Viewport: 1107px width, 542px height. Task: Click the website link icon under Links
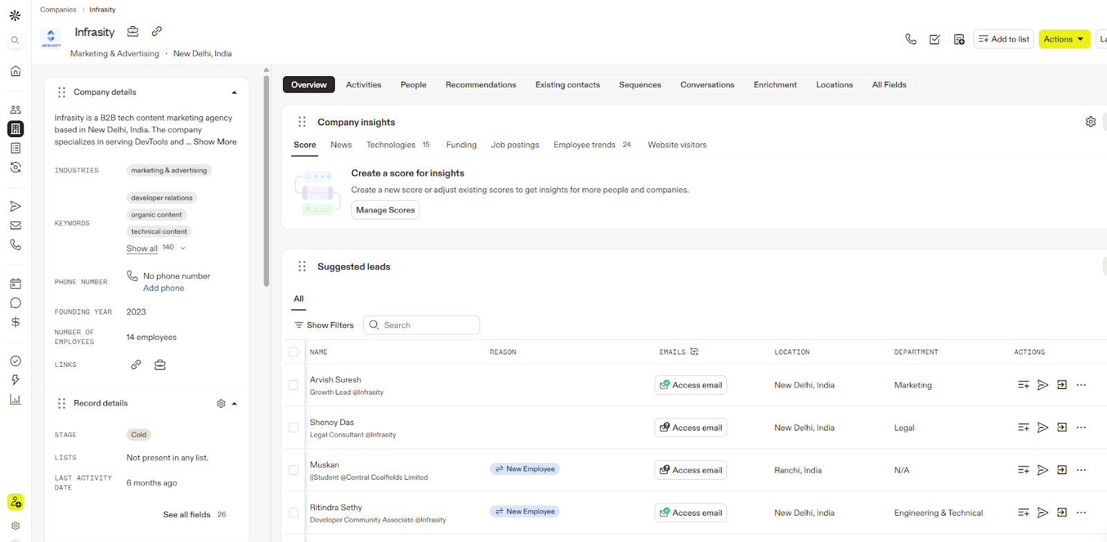[136, 365]
